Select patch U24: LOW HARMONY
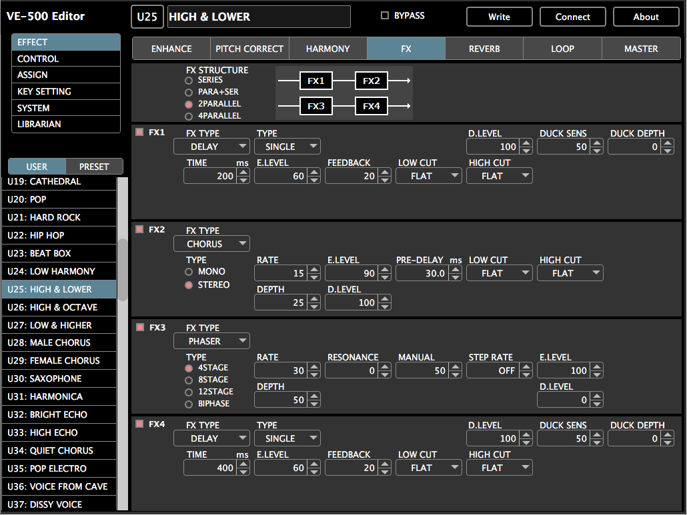Viewport: 687px width, 515px height. click(x=59, y=271)
